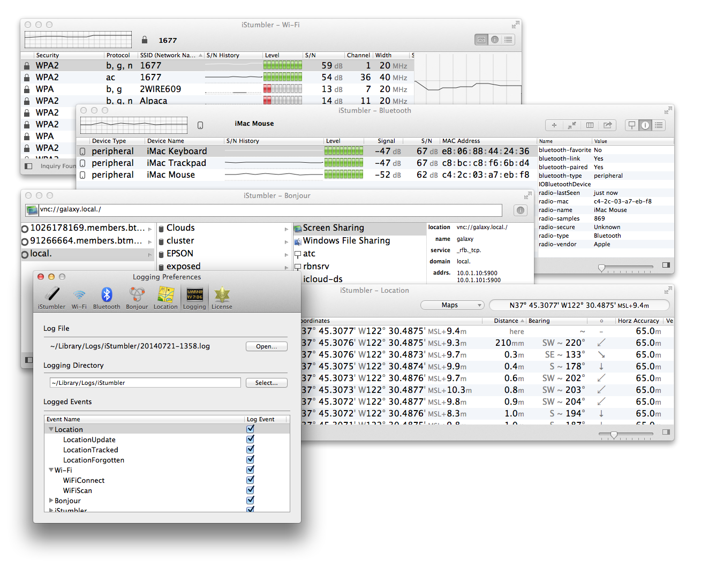The image size is (701, 576).
Task: Click the Logging Directory path field
Action: (145, 383)
